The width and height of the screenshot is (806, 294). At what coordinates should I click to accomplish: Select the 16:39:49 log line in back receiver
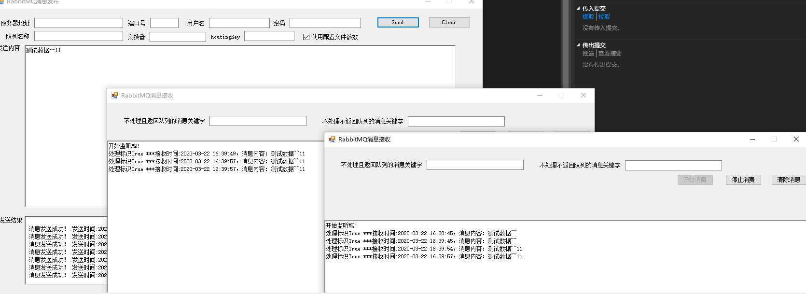pos(207,154)
